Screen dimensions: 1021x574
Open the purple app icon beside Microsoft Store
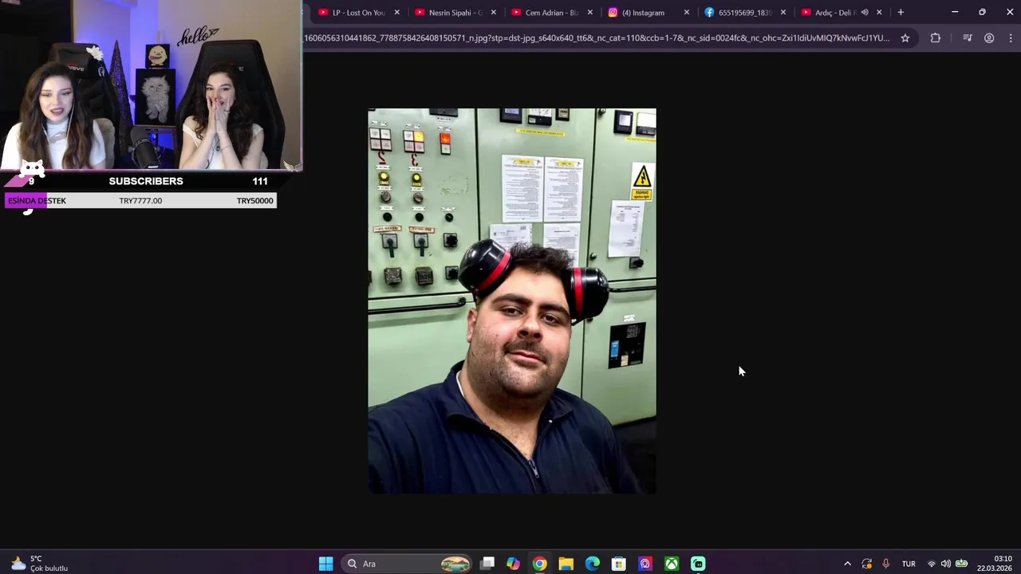(645, 564)
